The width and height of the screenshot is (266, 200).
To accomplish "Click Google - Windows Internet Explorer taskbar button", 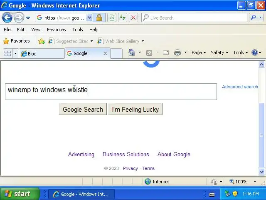I will point(81,194).
